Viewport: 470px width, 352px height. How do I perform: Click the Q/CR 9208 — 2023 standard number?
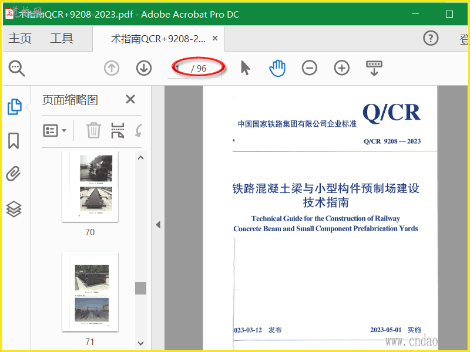[x=392, y=141]
